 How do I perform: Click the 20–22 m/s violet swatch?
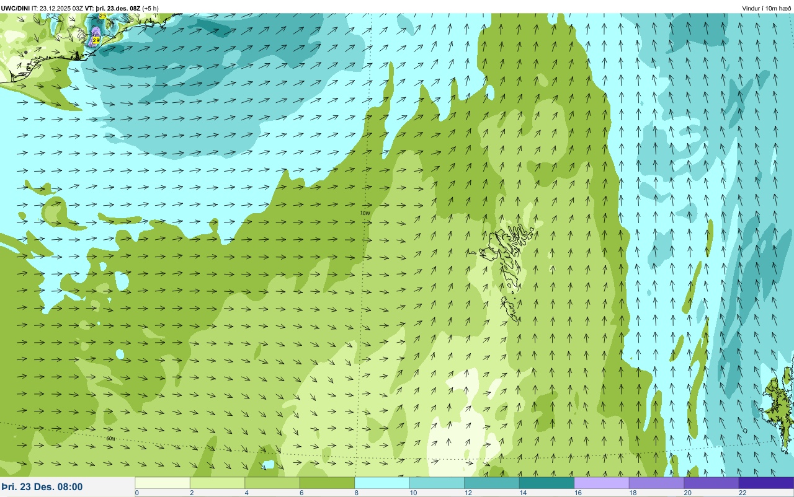pyautogui.click(x=711, y=483)
